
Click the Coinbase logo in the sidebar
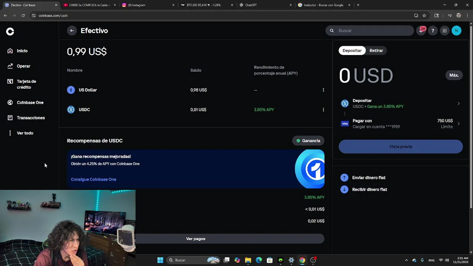point(10,32)
